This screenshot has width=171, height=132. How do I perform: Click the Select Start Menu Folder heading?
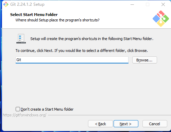[x=34, y=15]
